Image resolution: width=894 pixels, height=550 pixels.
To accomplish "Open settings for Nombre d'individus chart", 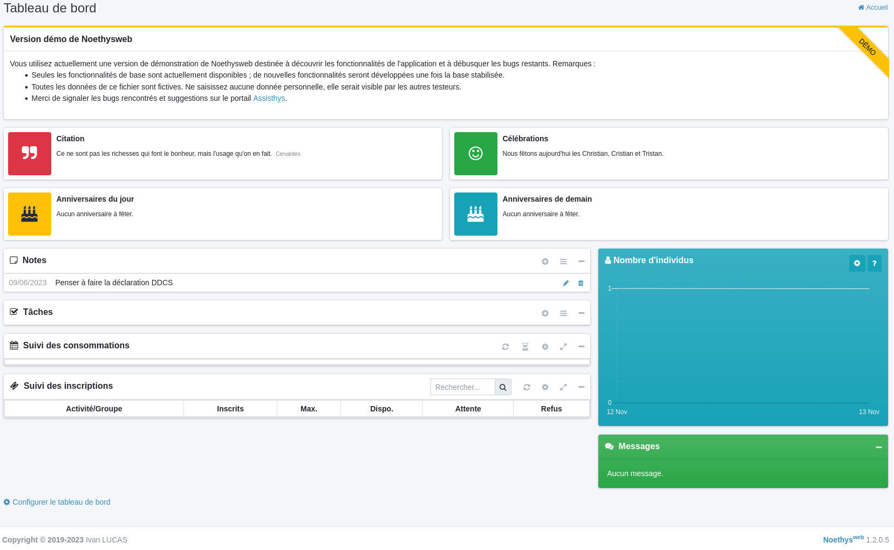I will click(857, 263).
